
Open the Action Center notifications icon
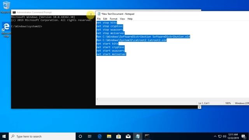[244, 136]
